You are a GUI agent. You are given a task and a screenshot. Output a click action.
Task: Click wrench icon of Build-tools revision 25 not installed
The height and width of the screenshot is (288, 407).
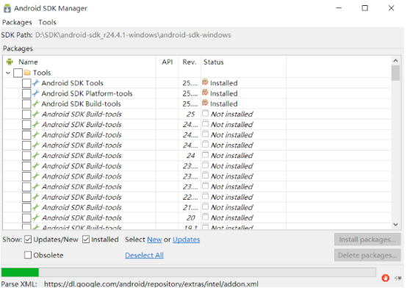point(35,114)
